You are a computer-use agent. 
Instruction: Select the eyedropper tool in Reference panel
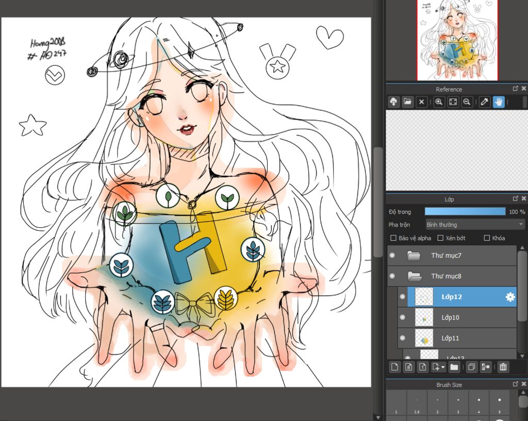point(484,102)
